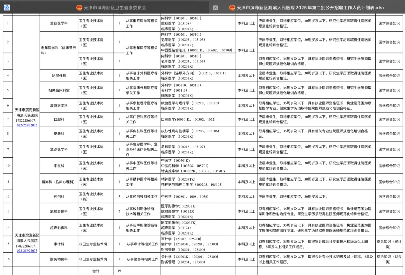Select the 皮肤科 department cell
The image size is (405, 275).
point(59,134)
